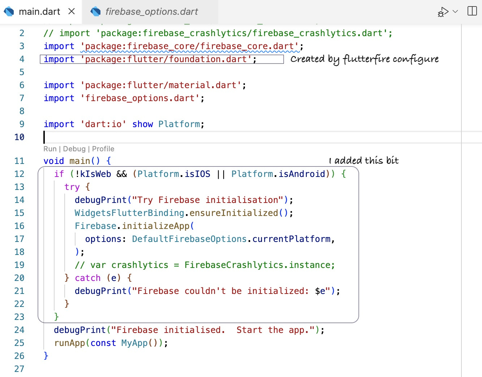Click the "Try Firebase initialisation" string
482x377 pixels.
pos(208,200)
